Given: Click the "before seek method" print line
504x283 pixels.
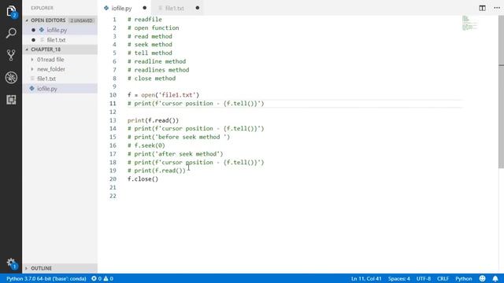Looking at the screenshot, I should [179, 137].
